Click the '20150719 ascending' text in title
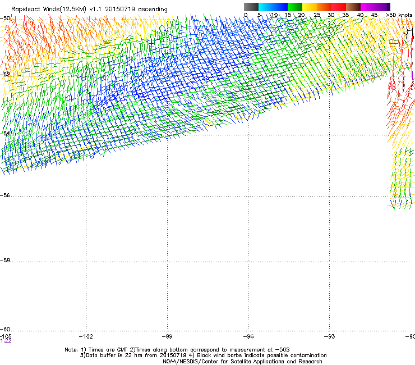Screen dimensions: 415x365 coord(136,10)
